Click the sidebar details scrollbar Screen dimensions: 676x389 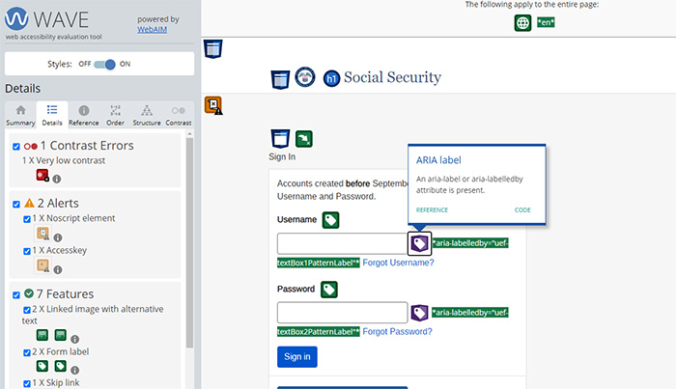(189, 242)
